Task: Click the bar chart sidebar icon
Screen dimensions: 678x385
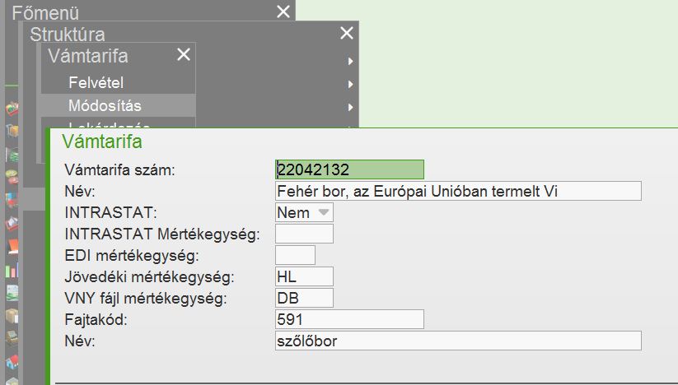Action: click(12, 270)
